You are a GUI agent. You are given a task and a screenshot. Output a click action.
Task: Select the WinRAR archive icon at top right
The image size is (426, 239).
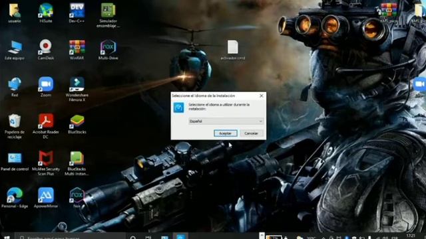click(389, 12)
